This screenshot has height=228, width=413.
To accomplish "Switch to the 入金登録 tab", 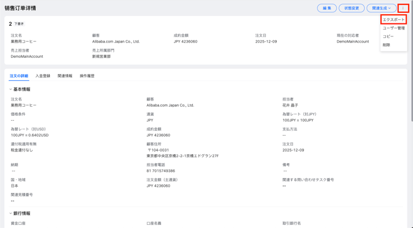I will point(43,76).
